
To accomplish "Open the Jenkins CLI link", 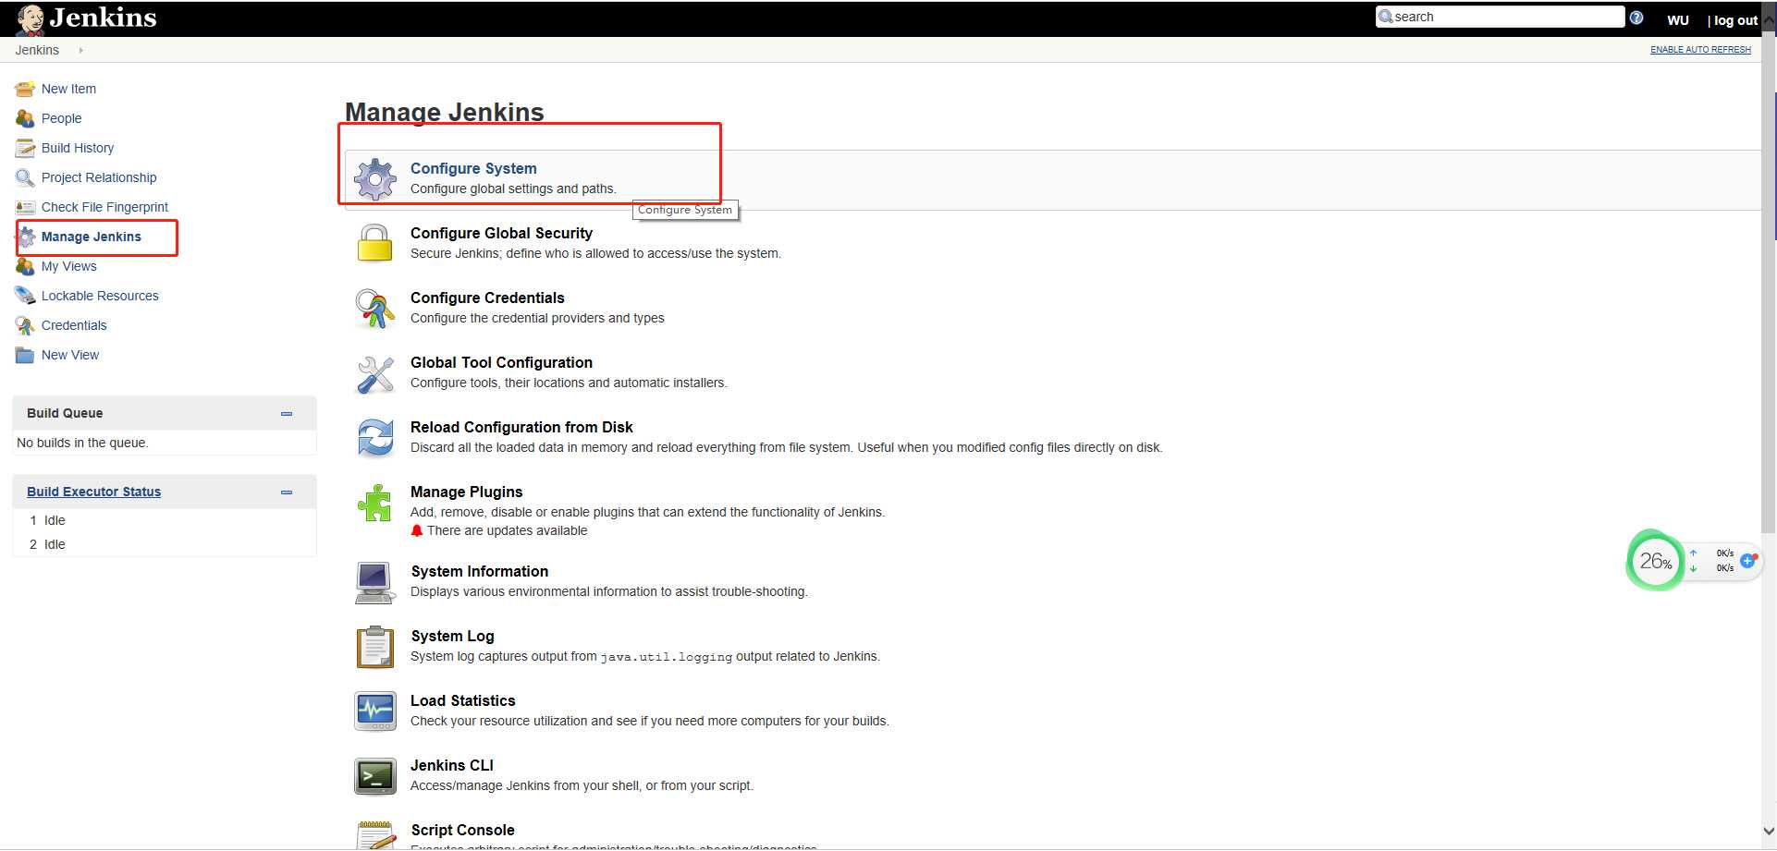I will 451,765.
